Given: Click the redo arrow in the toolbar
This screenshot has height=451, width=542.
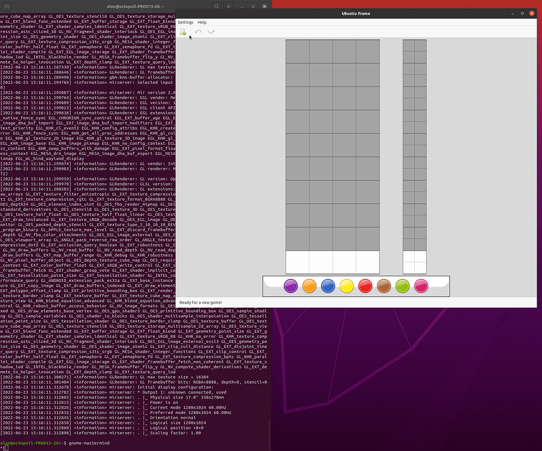Looking at the screenshot, I should (x=212, y=32).
